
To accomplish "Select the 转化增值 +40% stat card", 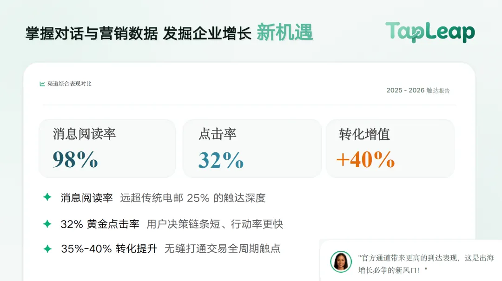I will click(390, 149).
